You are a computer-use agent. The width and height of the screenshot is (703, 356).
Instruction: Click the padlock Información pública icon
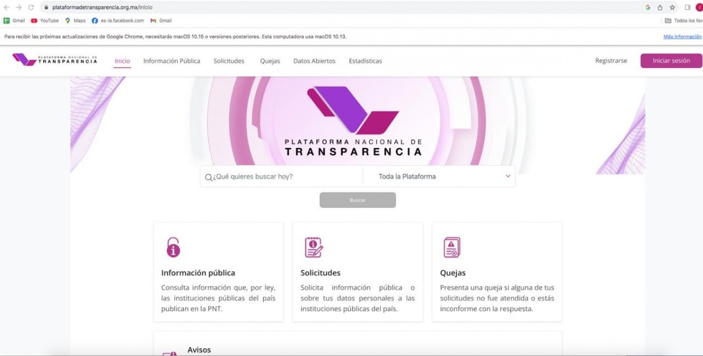(x=173, y=247)
